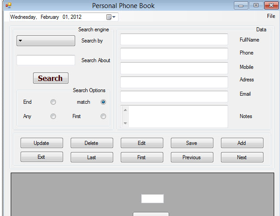Click the white box in the gray panel

click(x=153, y=199)
